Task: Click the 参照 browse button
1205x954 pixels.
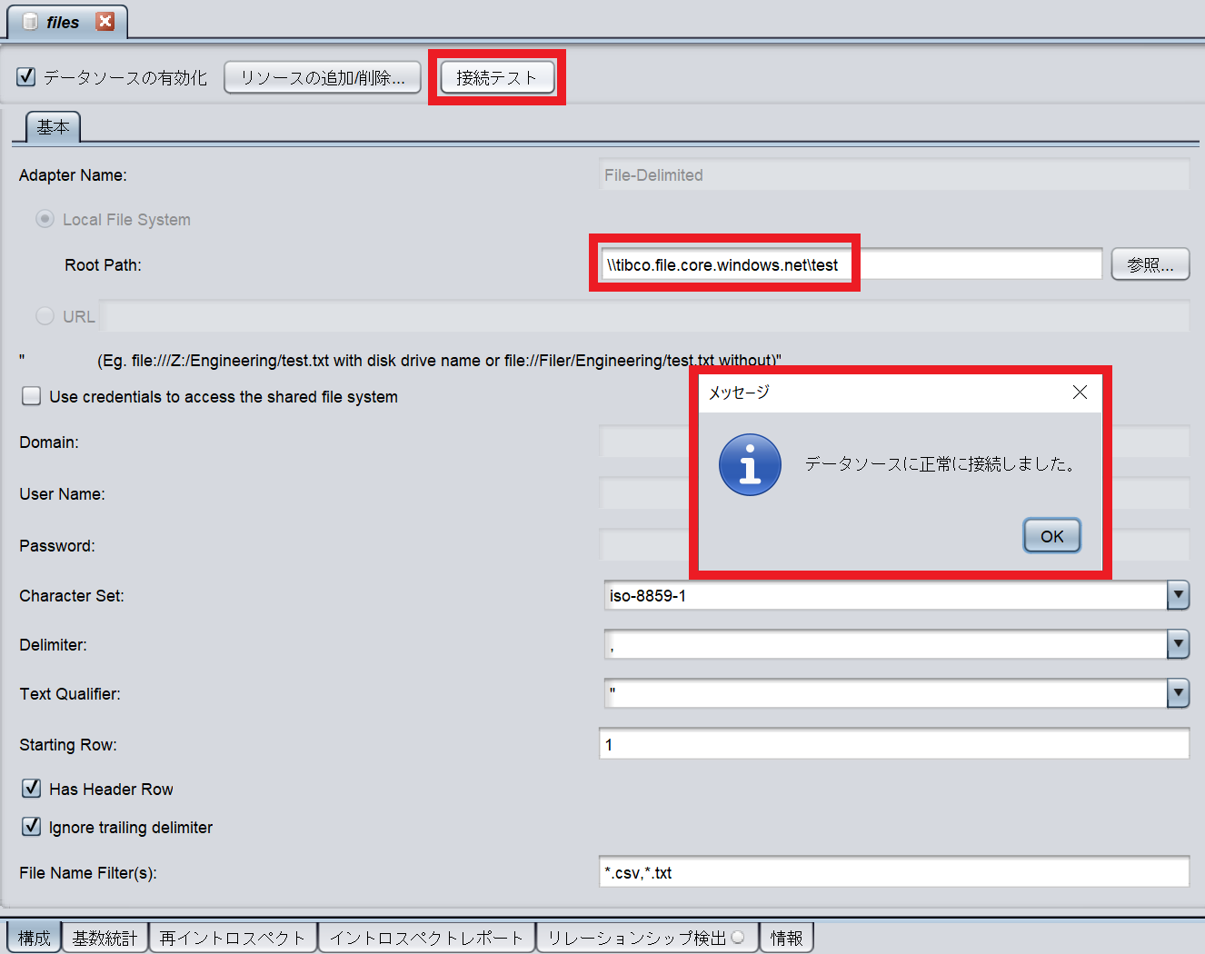Action: (x=1150, y=264)
